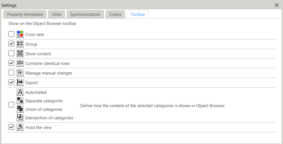This screenshot has height=144, width=283.
Task: Enable the Manage manual changes checkbox
Action: 11,73
